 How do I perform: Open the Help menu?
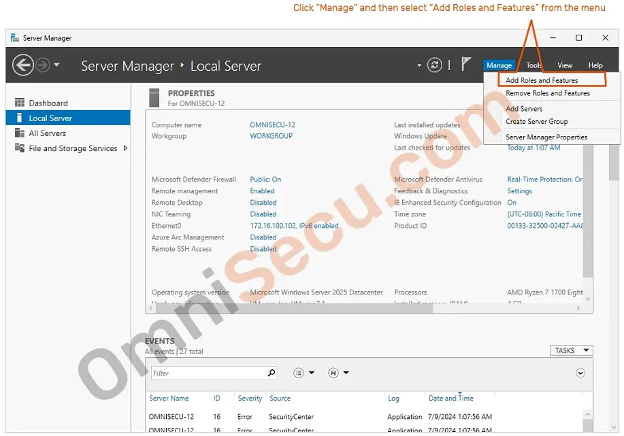coord(595,65)
